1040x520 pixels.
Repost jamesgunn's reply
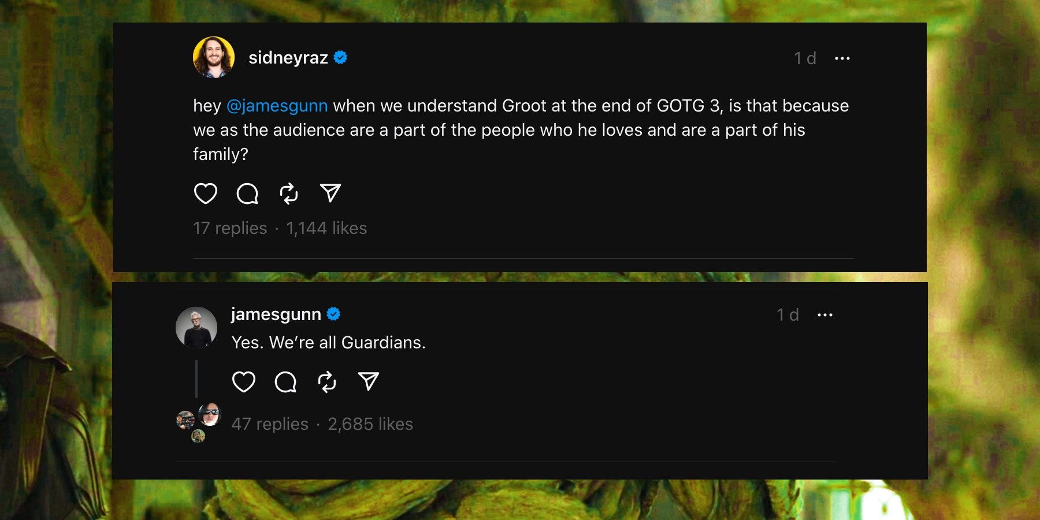pos(327,382)
